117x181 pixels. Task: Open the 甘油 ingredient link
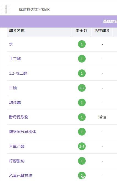tap(13, 88)
